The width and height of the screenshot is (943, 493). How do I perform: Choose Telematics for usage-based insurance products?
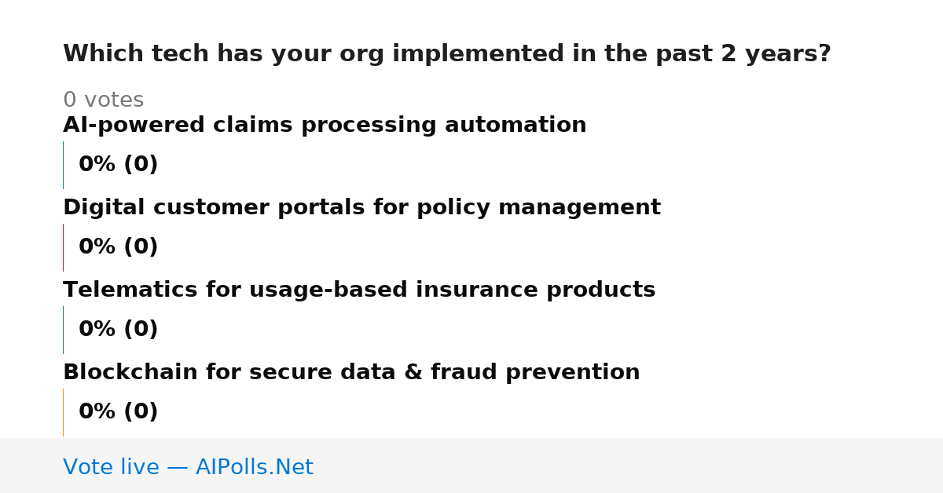pos(359,290)
